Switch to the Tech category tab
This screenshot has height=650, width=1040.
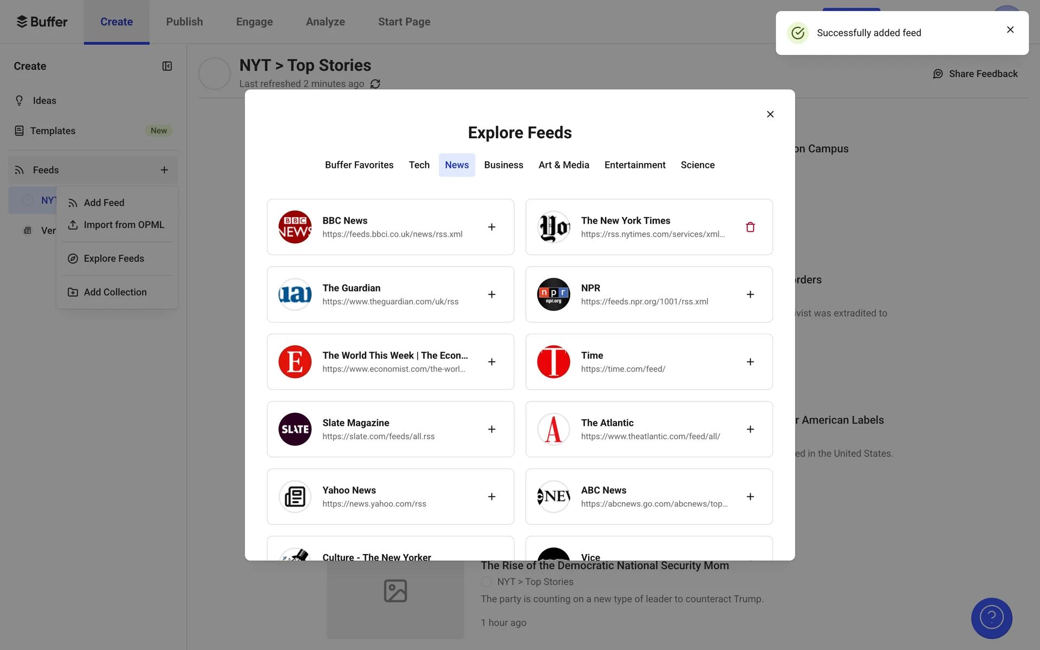click(419, 165)
